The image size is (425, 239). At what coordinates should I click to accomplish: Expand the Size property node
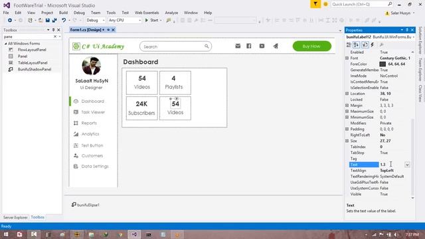coord(347,141)
